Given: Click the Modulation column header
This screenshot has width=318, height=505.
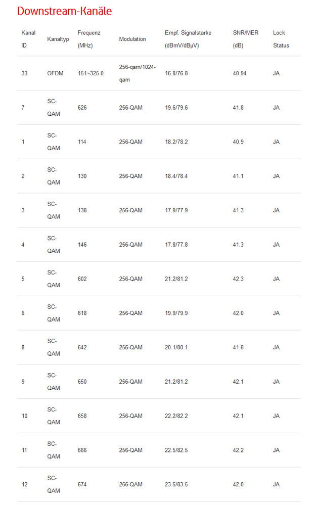Looking at the screenshot, I should click(x=132, y=39).
